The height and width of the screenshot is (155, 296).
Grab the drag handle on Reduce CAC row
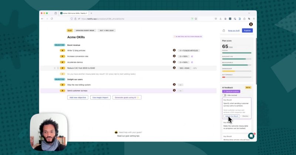pos(58,68)
